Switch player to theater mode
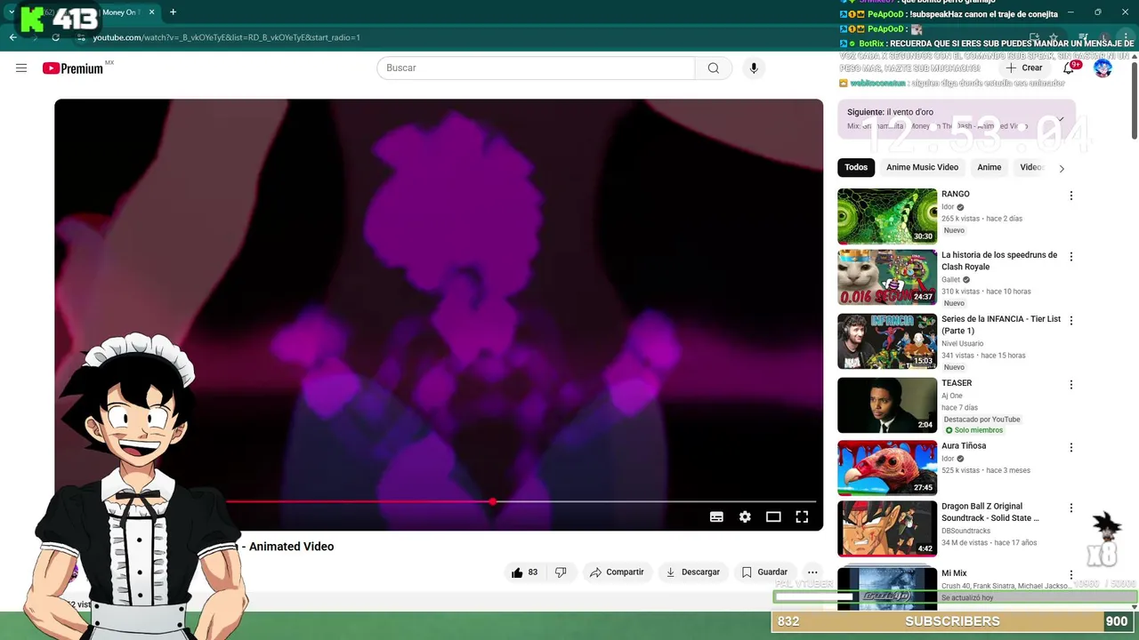This screenshot has height=640, width=1139. point(773,517)
